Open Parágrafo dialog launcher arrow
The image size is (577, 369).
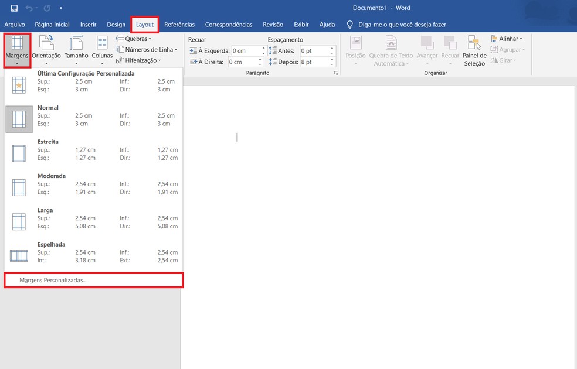click(335, 73)
